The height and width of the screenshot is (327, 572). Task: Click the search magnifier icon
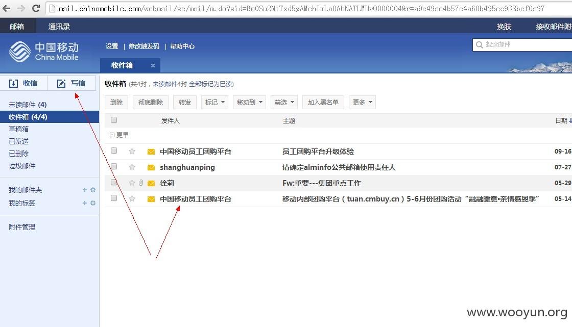coord(480,44)
